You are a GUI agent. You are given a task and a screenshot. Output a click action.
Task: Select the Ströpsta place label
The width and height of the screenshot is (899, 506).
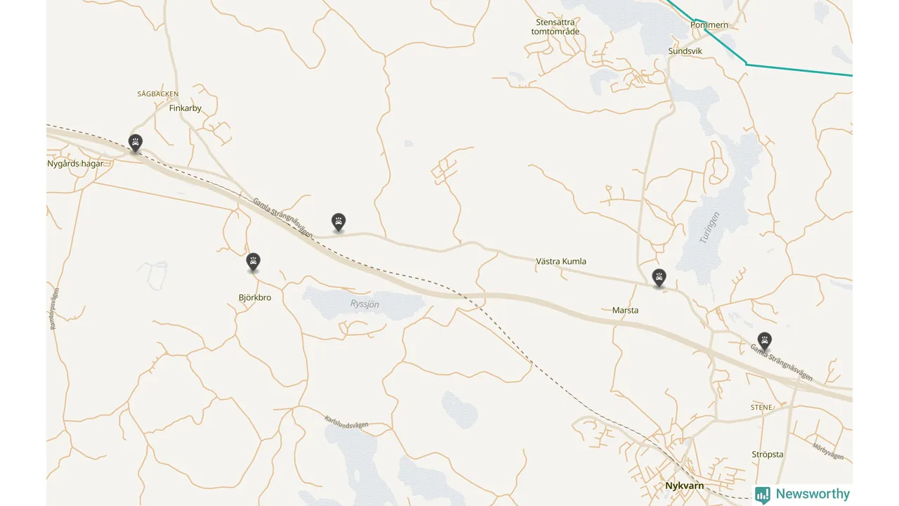[768, 455]
